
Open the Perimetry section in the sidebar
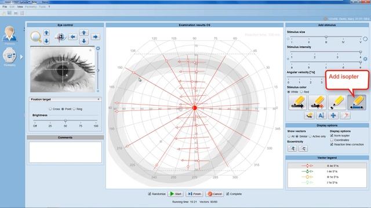tap(9, 57)
